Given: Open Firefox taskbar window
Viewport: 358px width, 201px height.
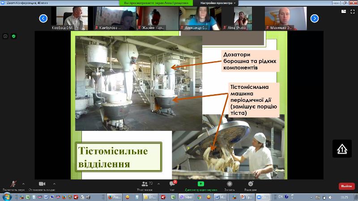Looking at the screenshot, I should pyautogui.click(x=115, y=197).
